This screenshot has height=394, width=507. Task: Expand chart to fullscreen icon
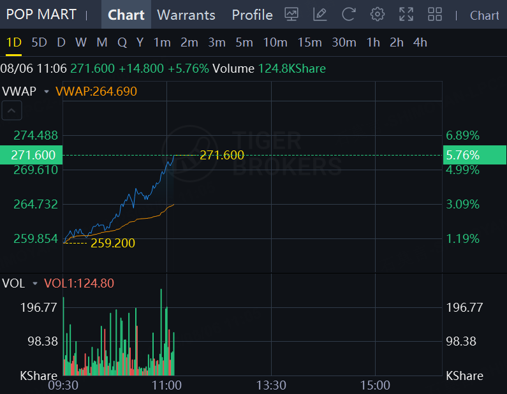[406, 15]
